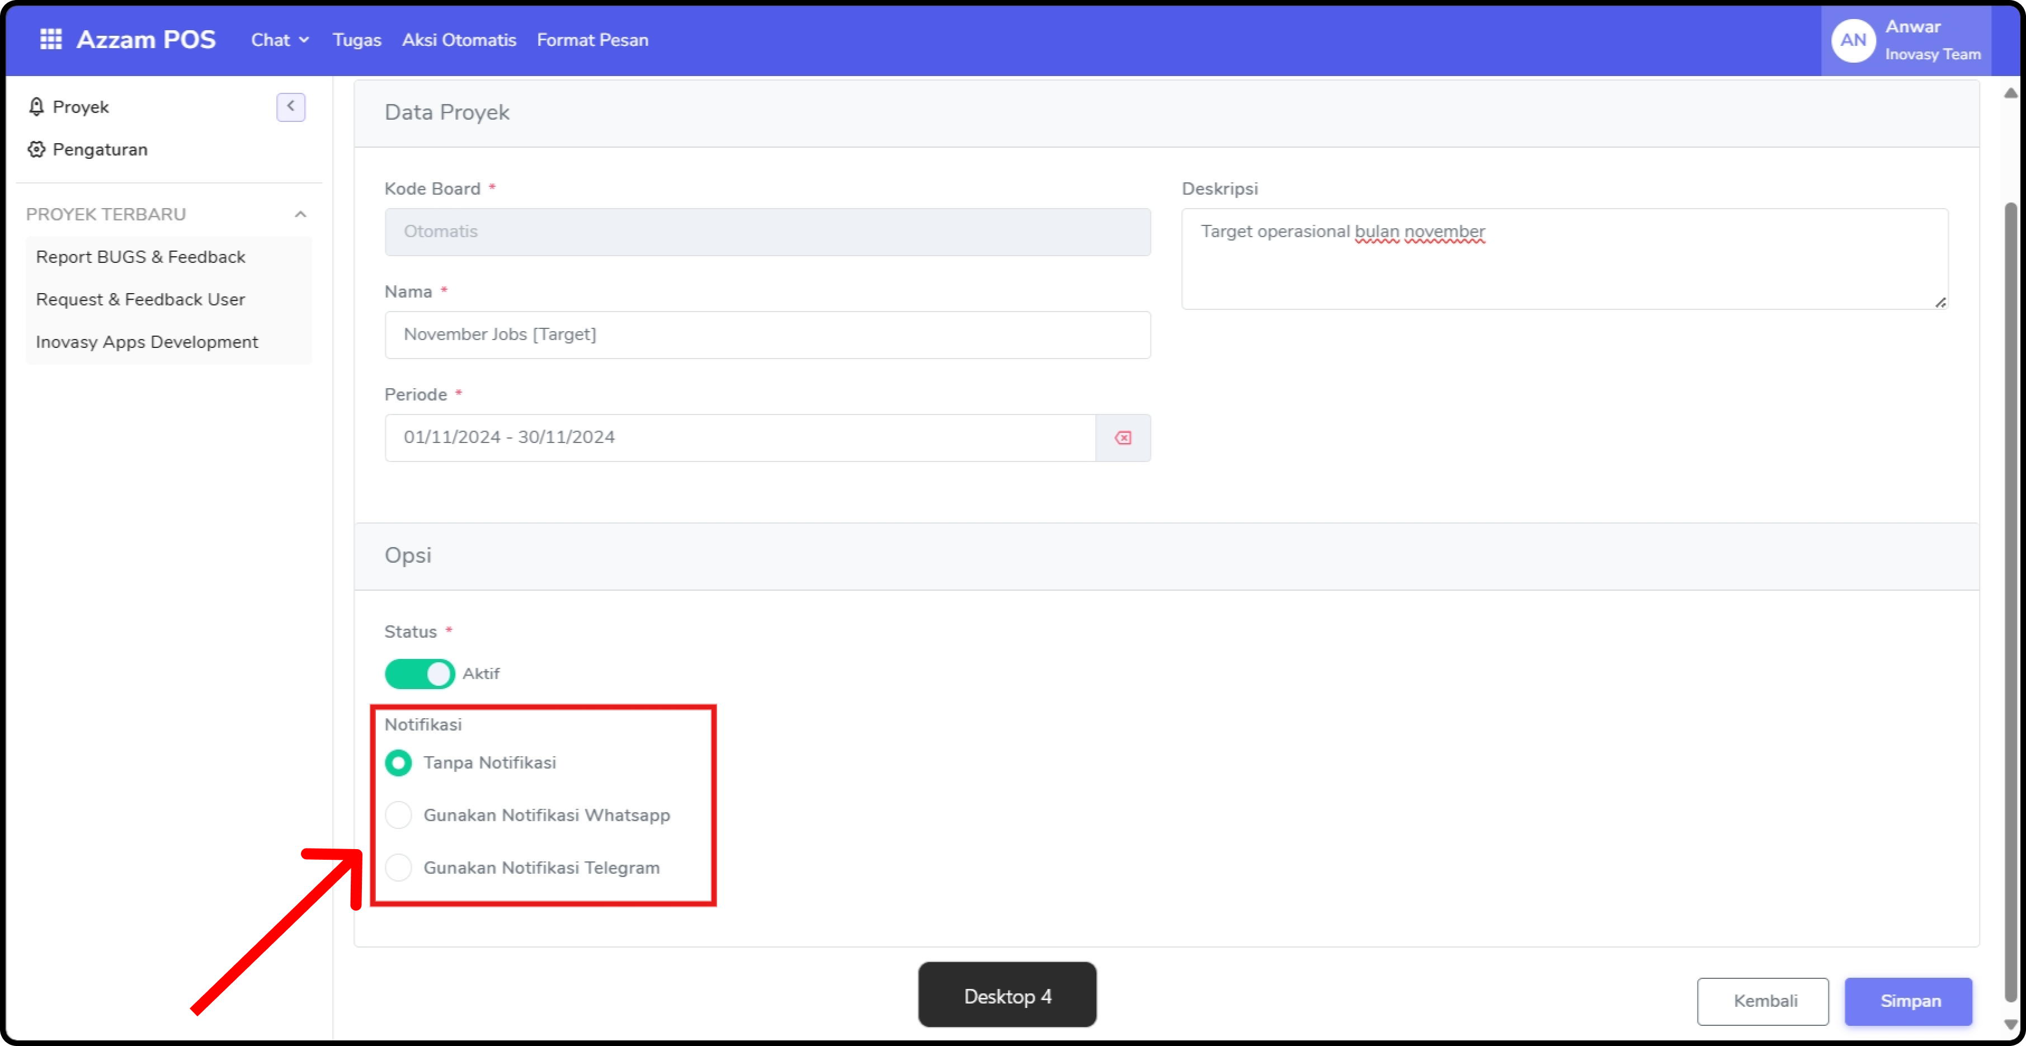Click the AN user avatar

[1853, 40]
